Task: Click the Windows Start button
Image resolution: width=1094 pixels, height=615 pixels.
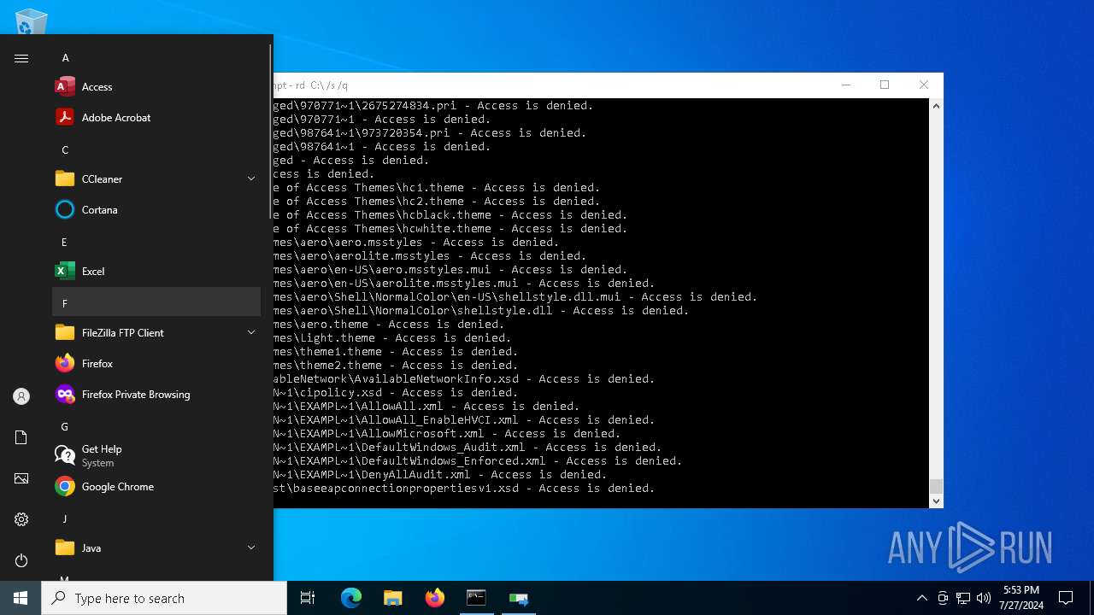Action: tap(21, 598)
